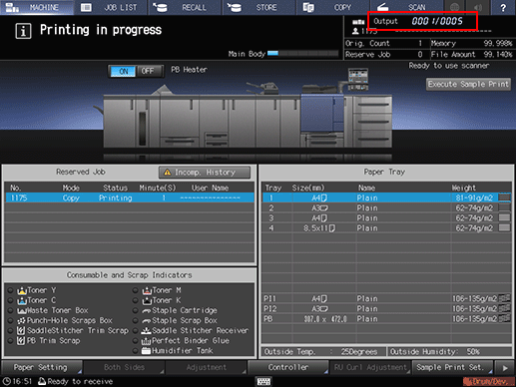Click the globe icon in top bar
The width and height of the screenshot is (516, 387).
454,7
